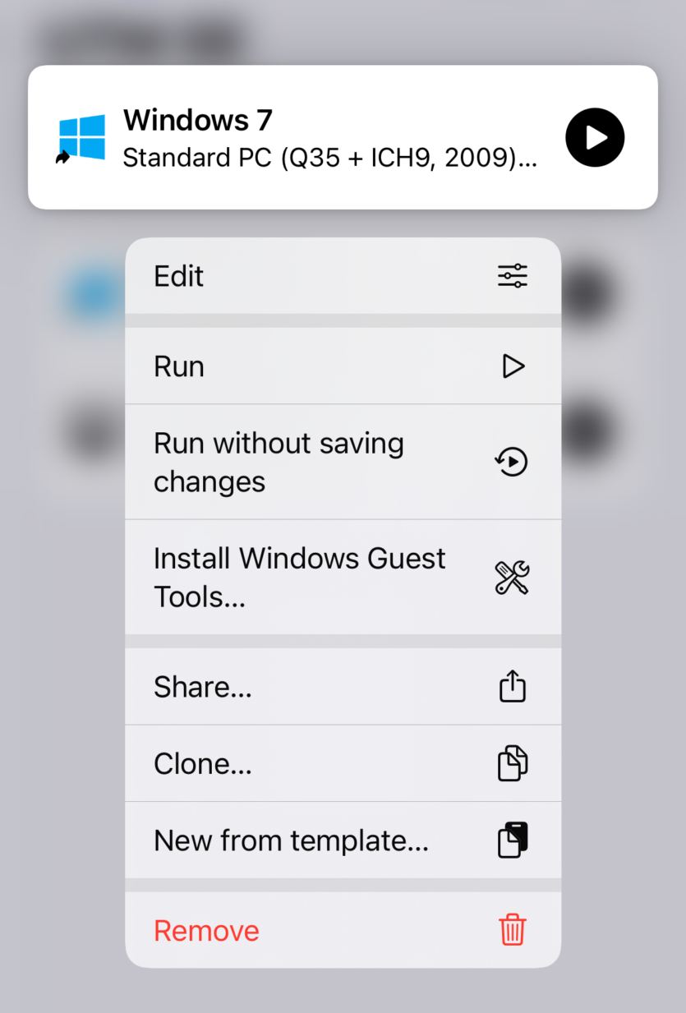Choose the Edit menu entry label

coord(179,276)
